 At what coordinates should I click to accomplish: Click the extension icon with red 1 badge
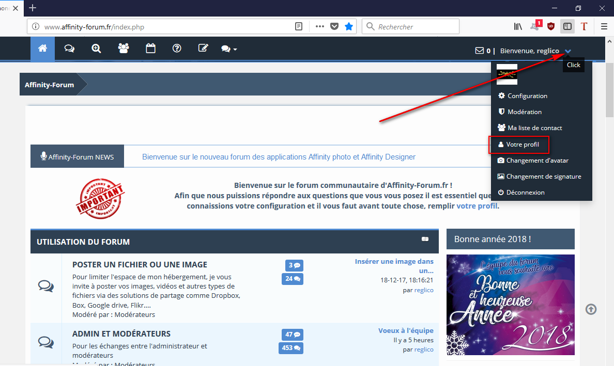coord(535,26)
